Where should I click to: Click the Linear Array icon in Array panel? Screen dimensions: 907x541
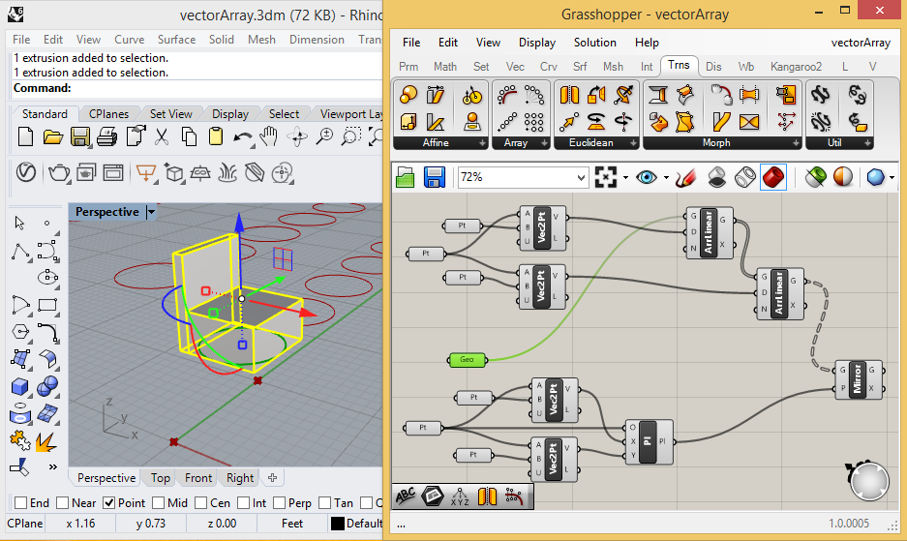506,122
